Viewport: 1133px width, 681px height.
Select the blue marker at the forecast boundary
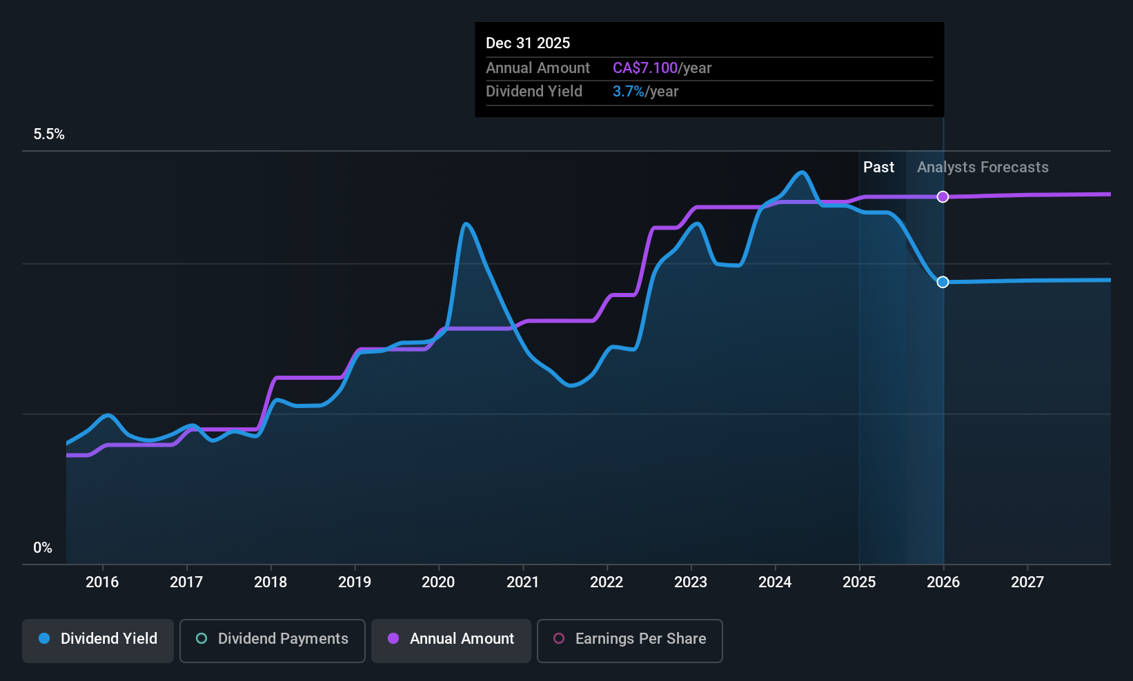[943, 281]
